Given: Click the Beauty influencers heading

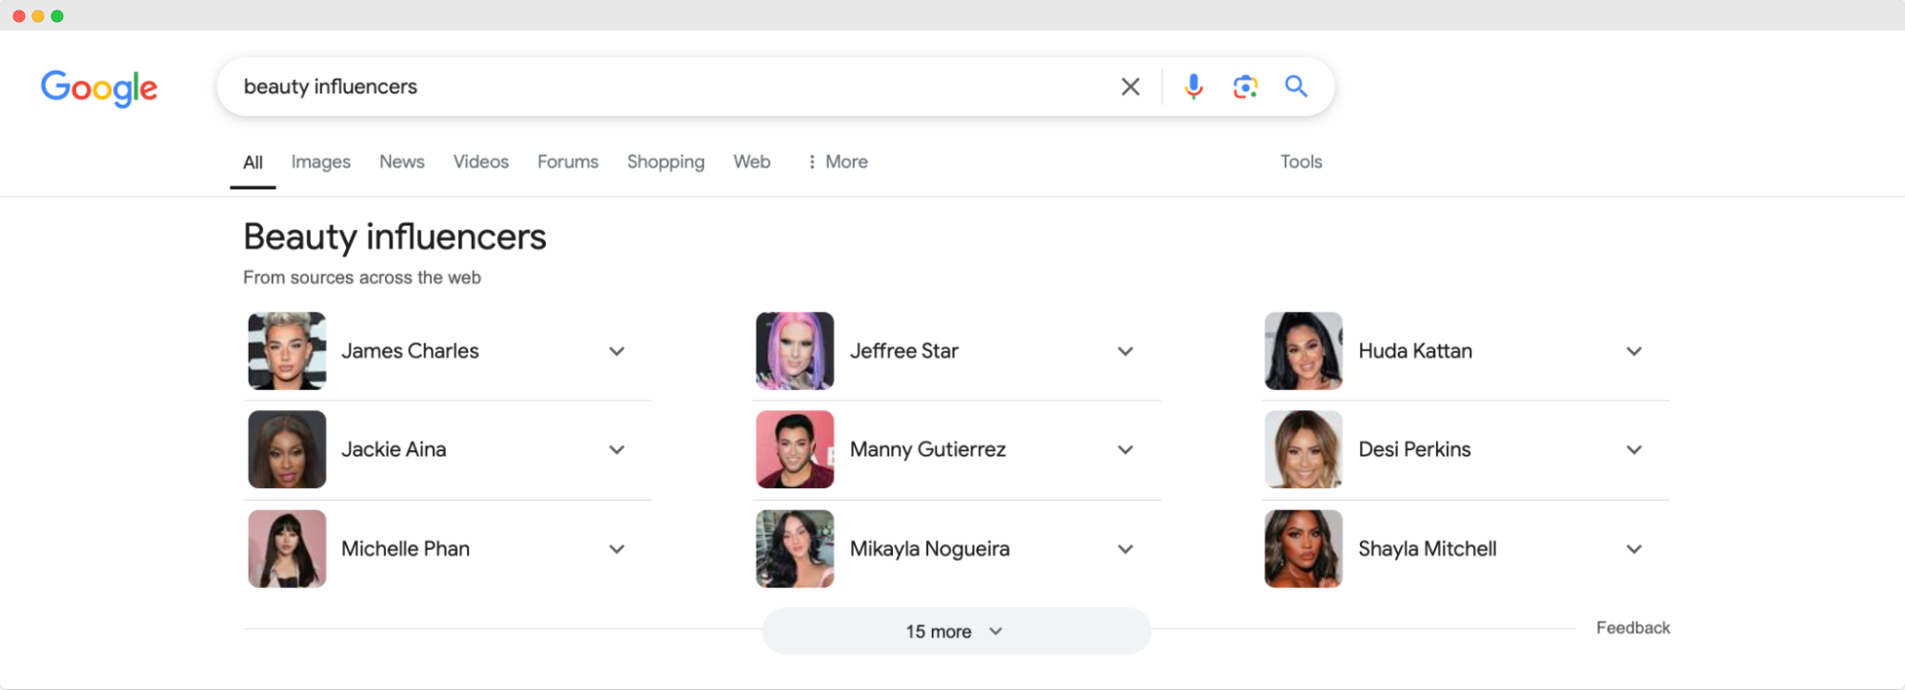Looking at the screenshot, I should [395, 237].
